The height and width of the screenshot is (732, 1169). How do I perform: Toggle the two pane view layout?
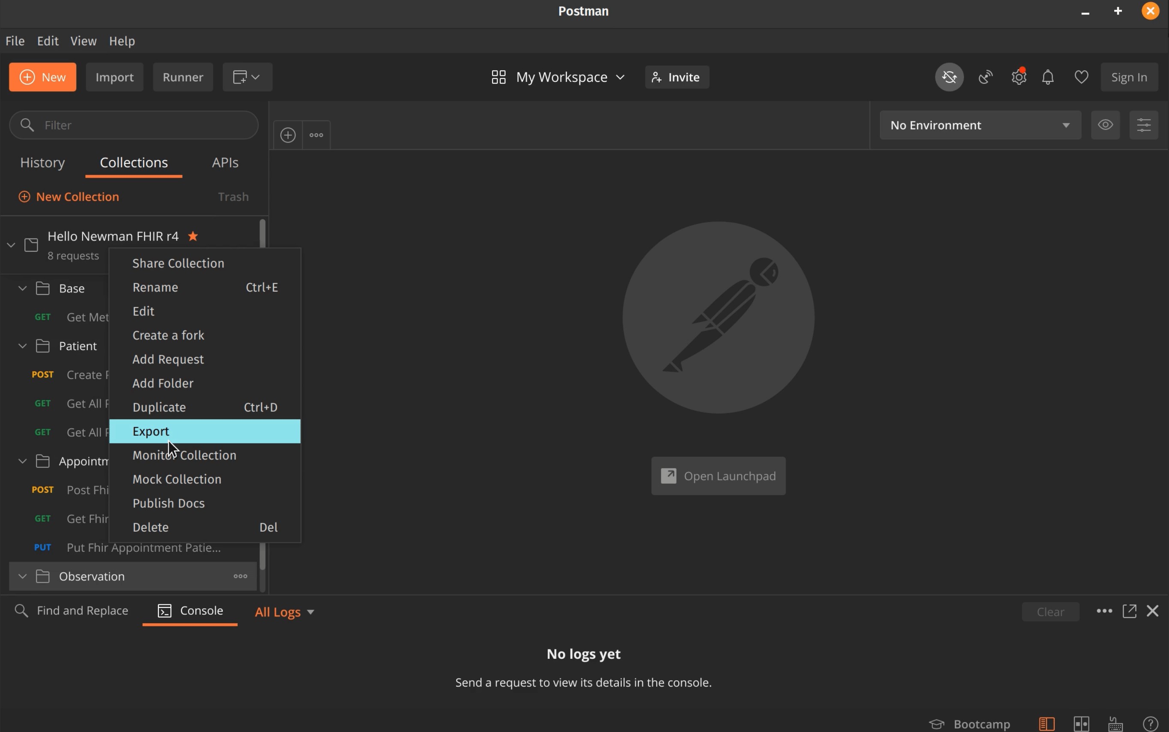tap(1081, 724)
